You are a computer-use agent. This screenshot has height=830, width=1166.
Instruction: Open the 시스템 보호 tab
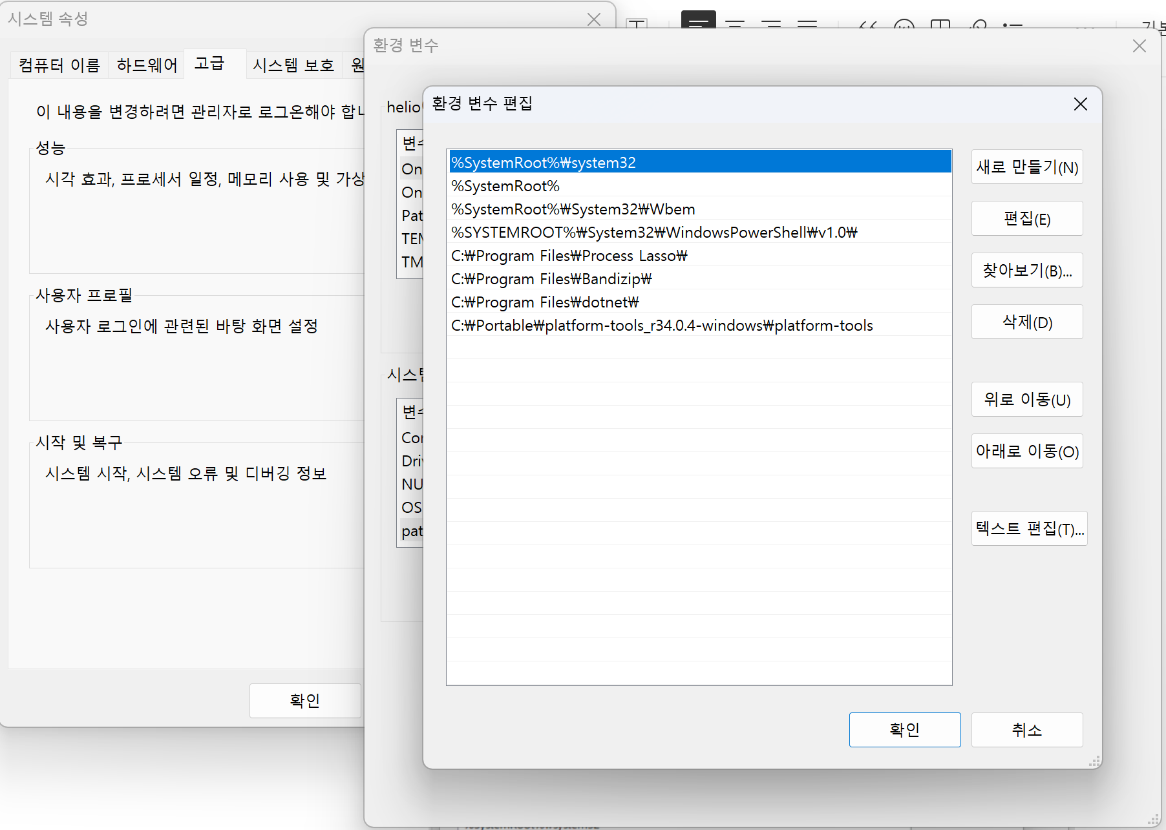pyautogui.click(x=293, y=65)
